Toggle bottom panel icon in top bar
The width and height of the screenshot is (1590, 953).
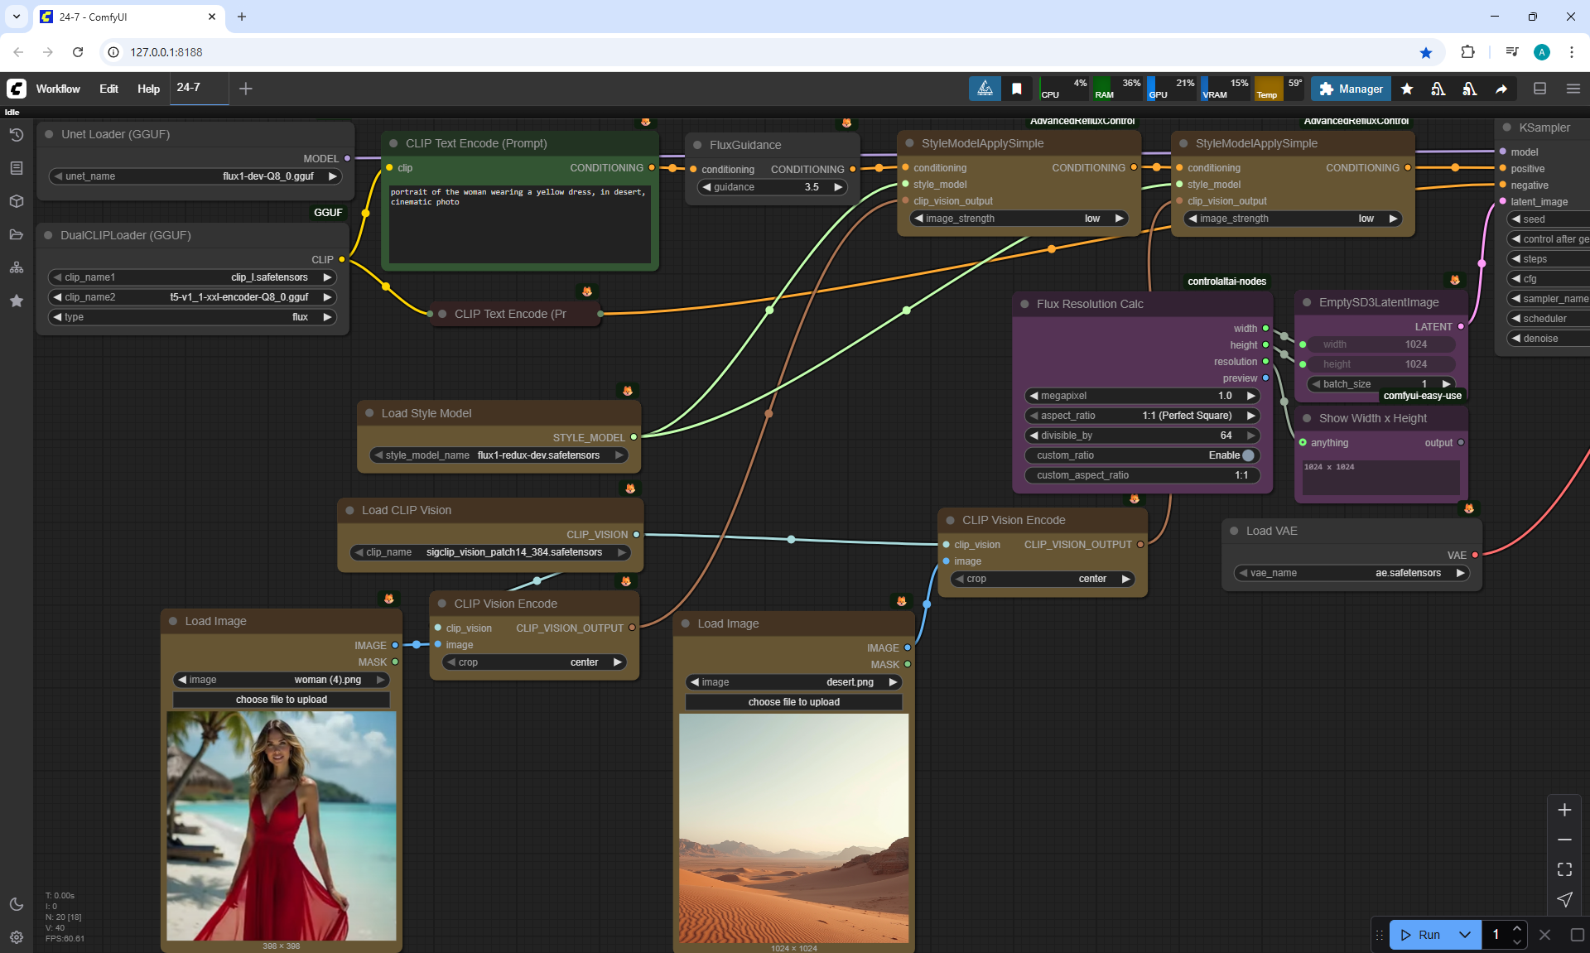coord(1540,89)
